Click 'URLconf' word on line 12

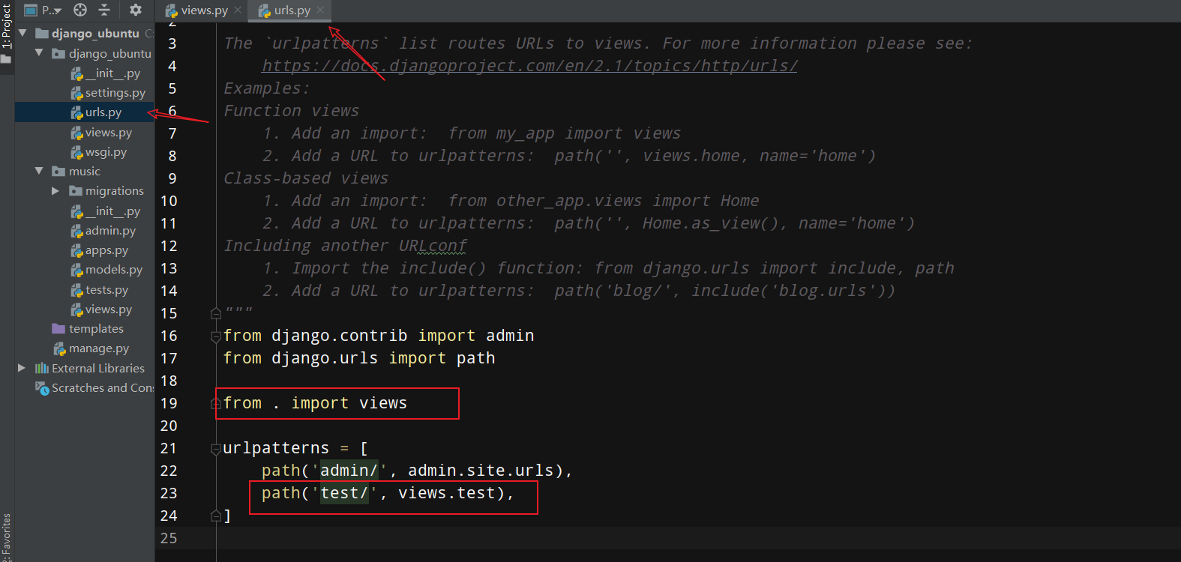(433, 246)
